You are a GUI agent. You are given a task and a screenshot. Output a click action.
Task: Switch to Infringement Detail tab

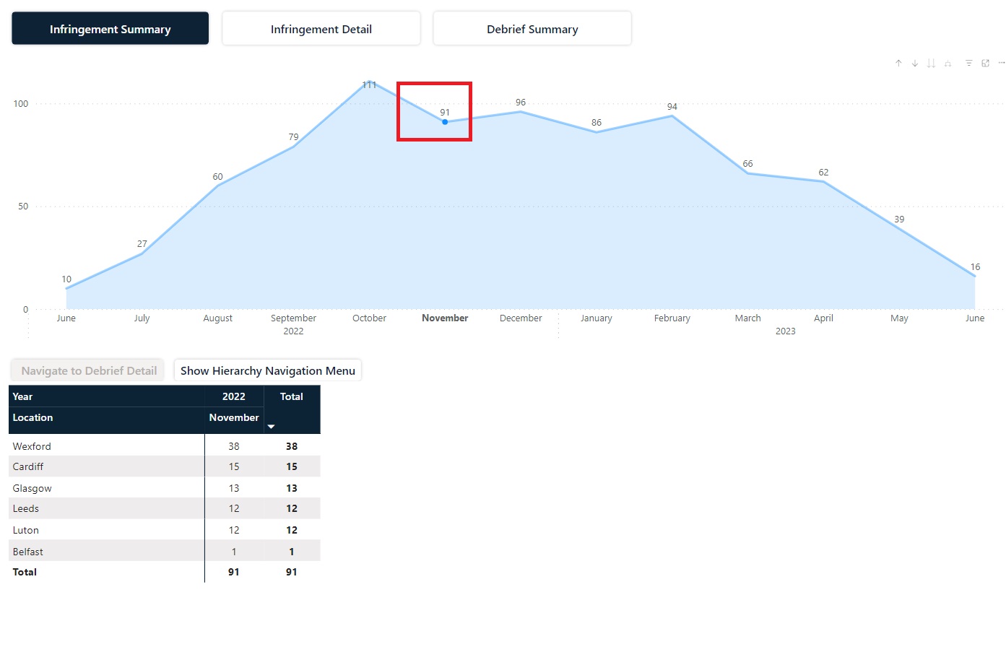coord(321,29)
